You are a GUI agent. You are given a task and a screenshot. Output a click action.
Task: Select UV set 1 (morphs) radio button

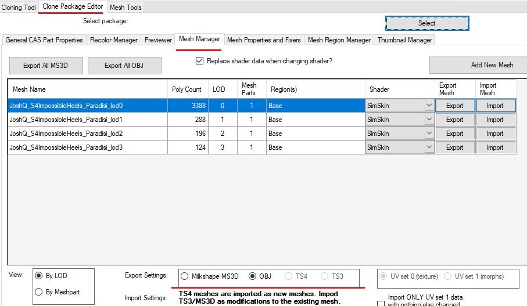[x=447, y=276]
